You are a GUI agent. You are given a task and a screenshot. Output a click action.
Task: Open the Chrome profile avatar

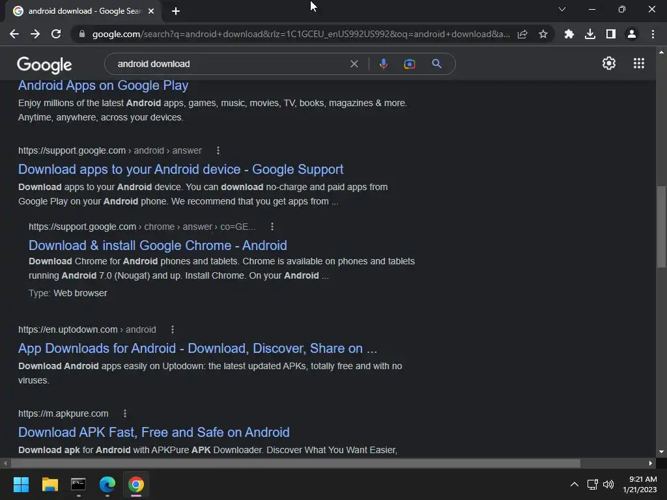click(x=632, y=34)
